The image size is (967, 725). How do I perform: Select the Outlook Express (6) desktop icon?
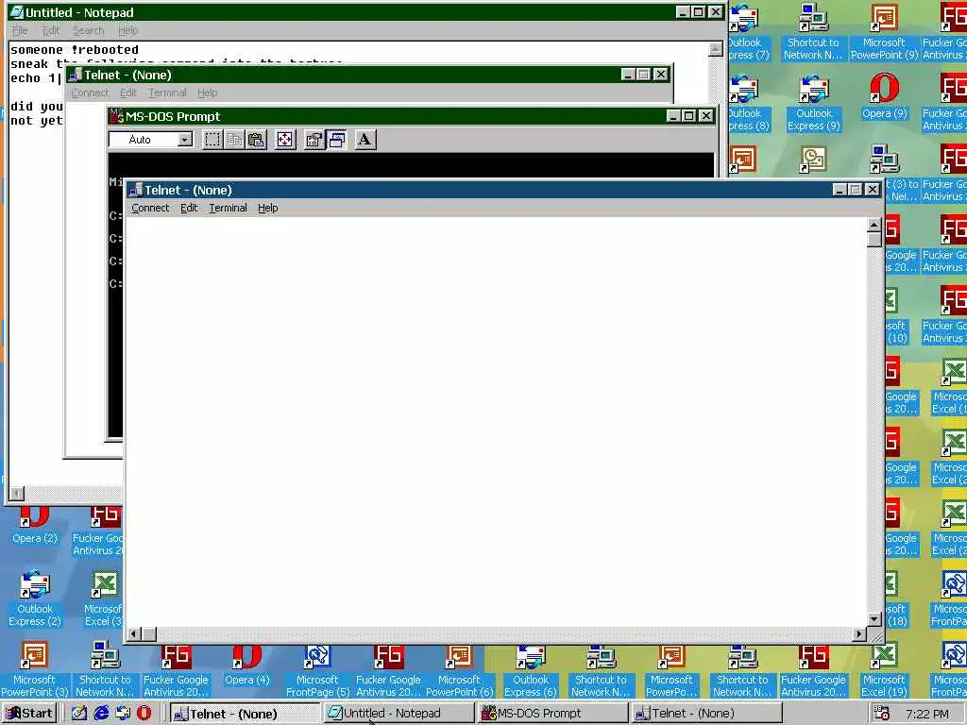pyautogui.click(x=531, y=671)
